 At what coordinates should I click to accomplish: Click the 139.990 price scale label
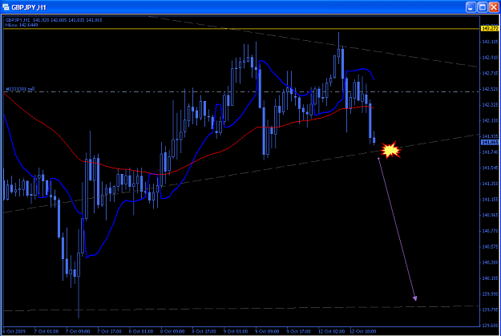(x=490, y=294)
